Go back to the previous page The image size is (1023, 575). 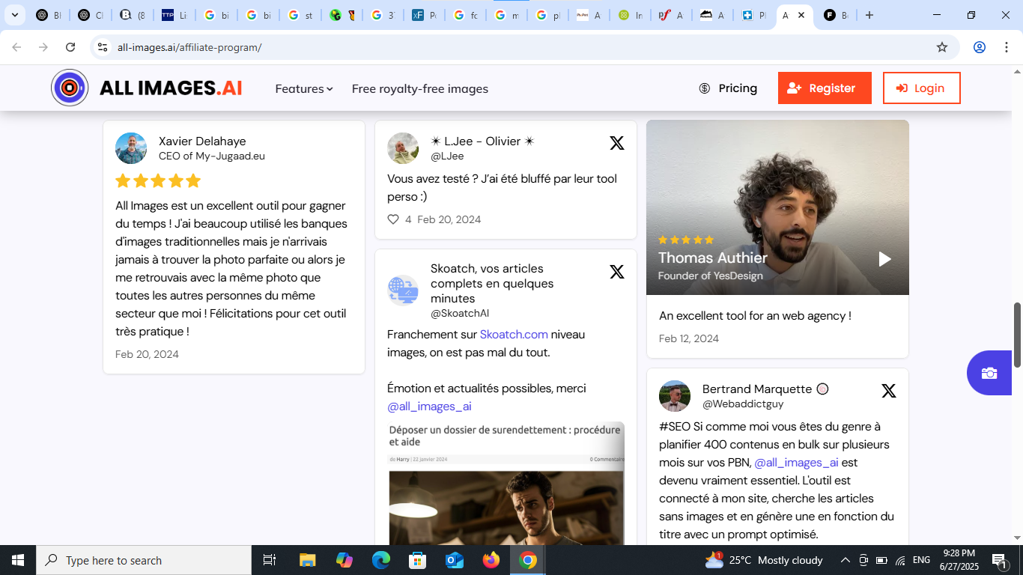(x=16, y=47)
